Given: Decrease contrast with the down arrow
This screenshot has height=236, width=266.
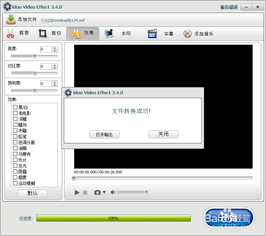Looking at the screenshot, I should [x=55, y=68].
